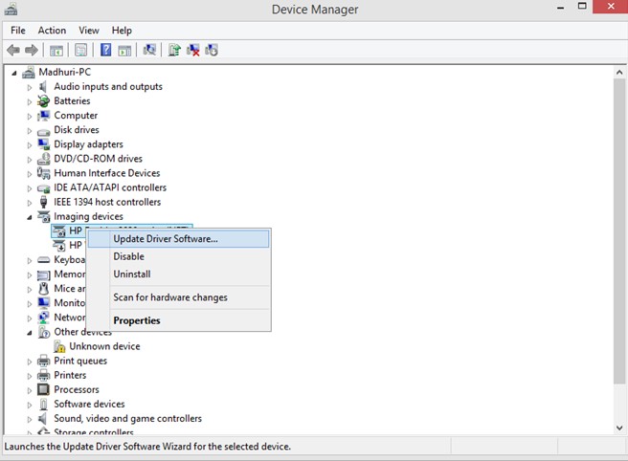
Task: Expand the Printers node
Action: (x=30, y=376)
